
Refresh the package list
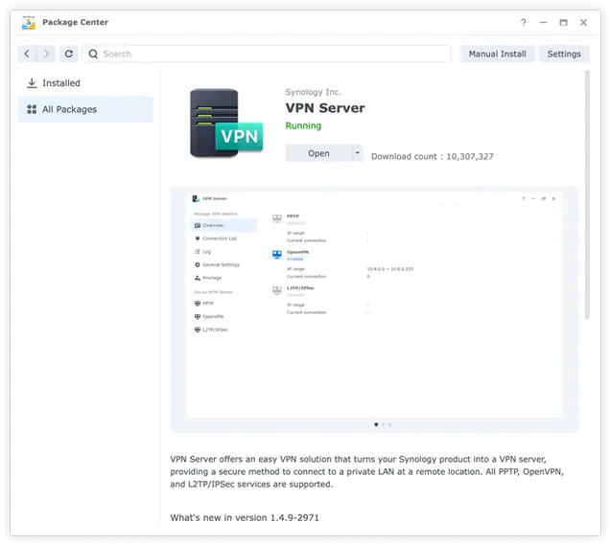coord(68,54)
